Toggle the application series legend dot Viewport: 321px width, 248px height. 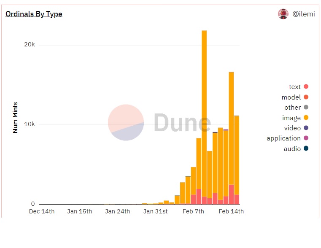pyautogui.click(x=306, y=138)
